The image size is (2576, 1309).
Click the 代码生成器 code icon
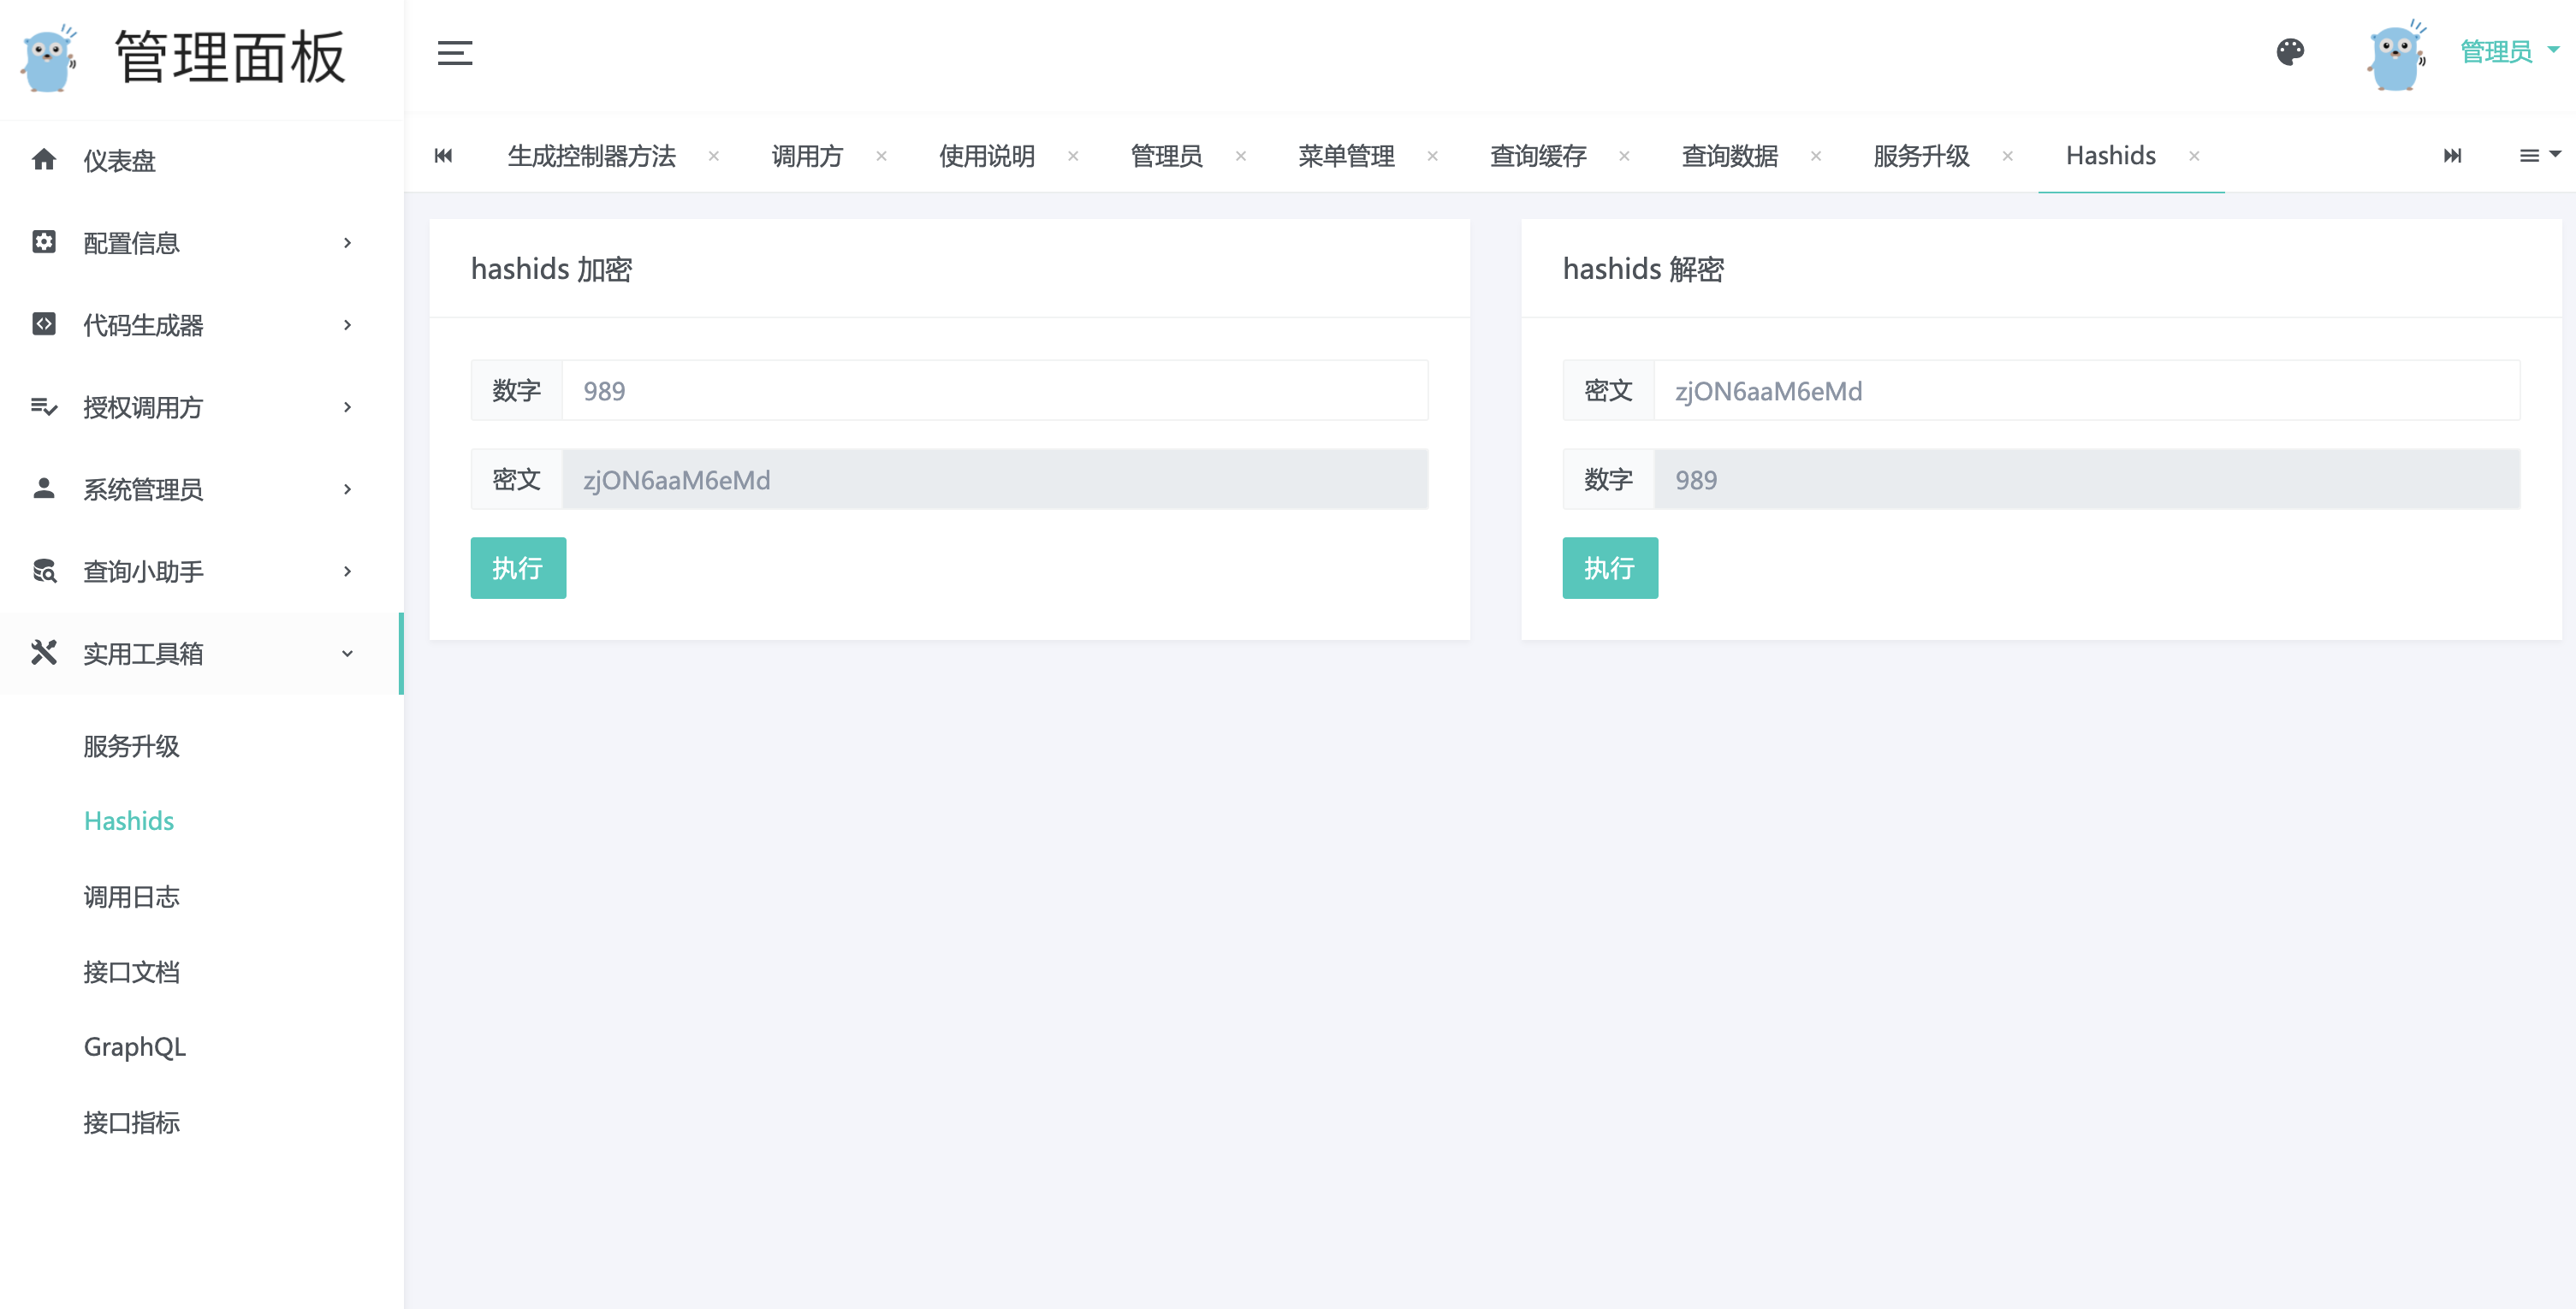44,324
